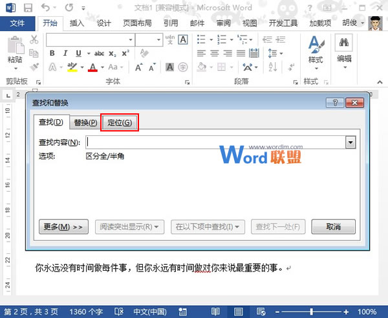The width and height of the screenshot is (388, 318).
Task: Expand the 样式 styles gallery
Action: 316,52
